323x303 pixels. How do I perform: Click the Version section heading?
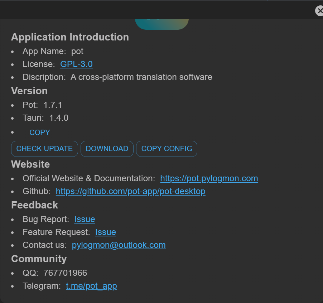click(x=29, y=91)
